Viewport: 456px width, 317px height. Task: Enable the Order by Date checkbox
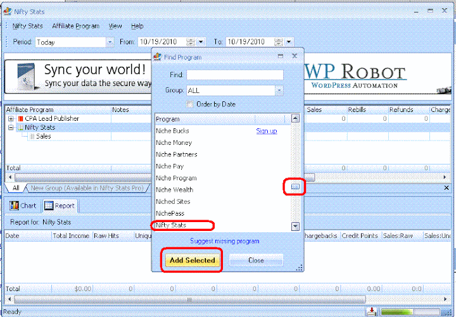point(189,104)
